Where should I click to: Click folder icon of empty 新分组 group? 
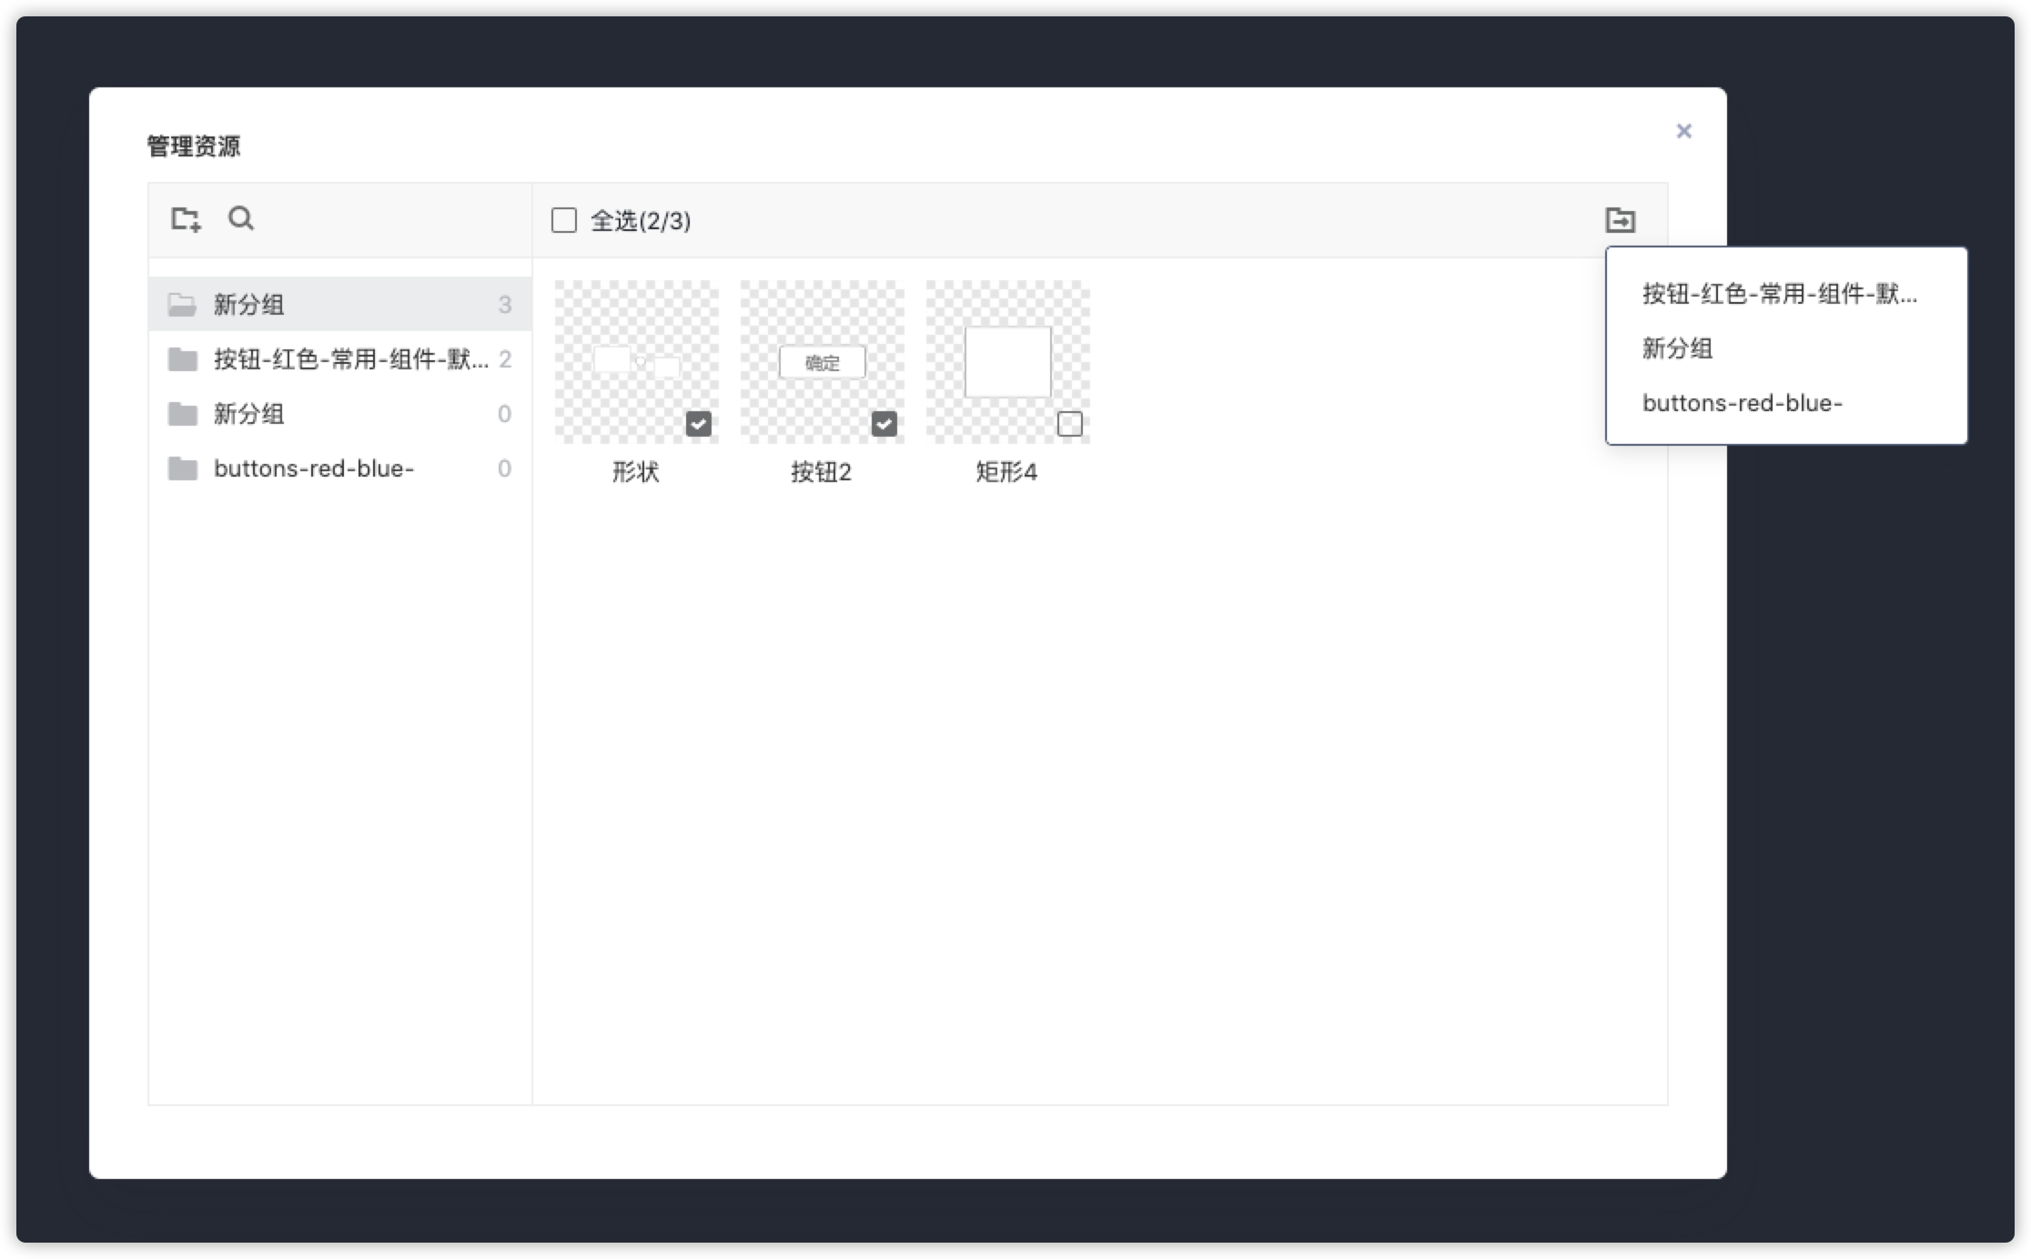click(x=182, y=414)
